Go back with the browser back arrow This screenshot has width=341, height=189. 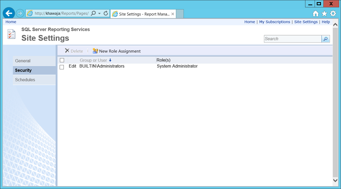9,13
